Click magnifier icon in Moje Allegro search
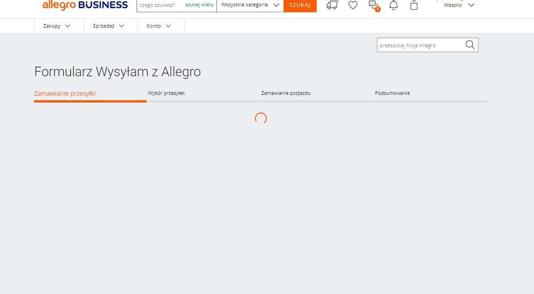534x294 pixels. pyautogui.click(x=470, y=44)
